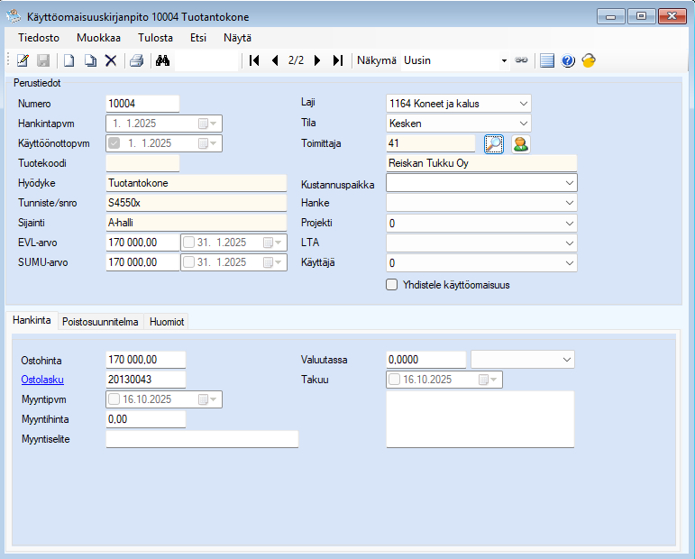Open supplier lookup magnifier button

[493, 143]
